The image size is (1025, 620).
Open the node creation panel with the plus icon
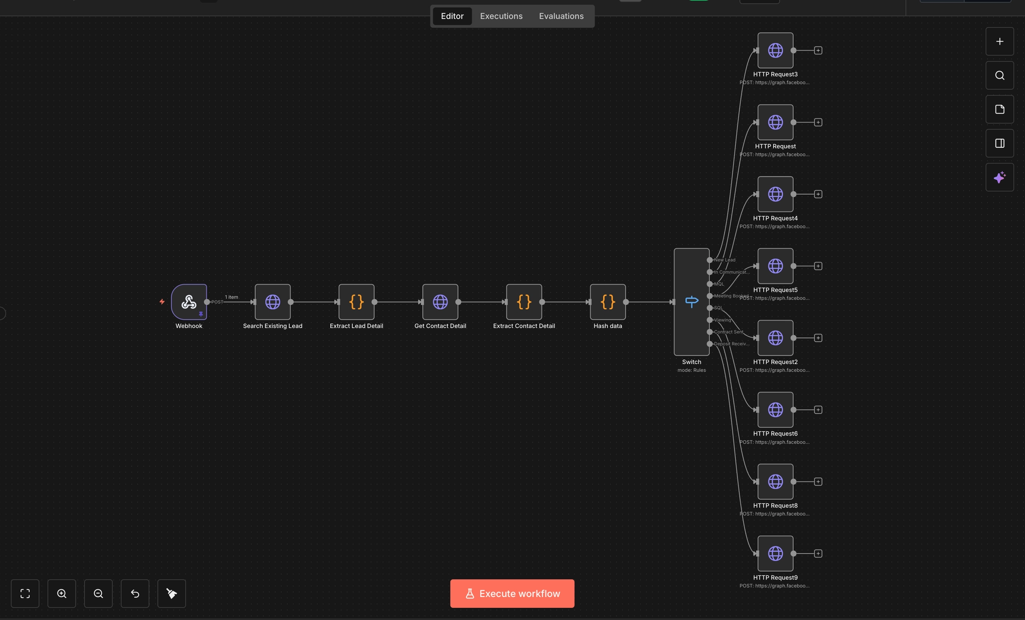pos(999,41)
